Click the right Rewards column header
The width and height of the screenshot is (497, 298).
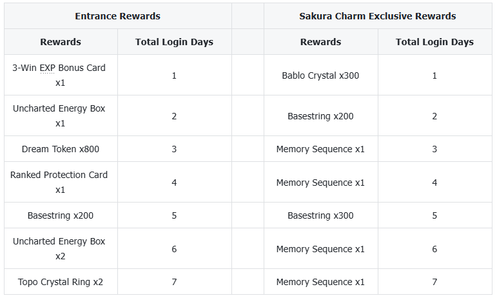[320, 42]
